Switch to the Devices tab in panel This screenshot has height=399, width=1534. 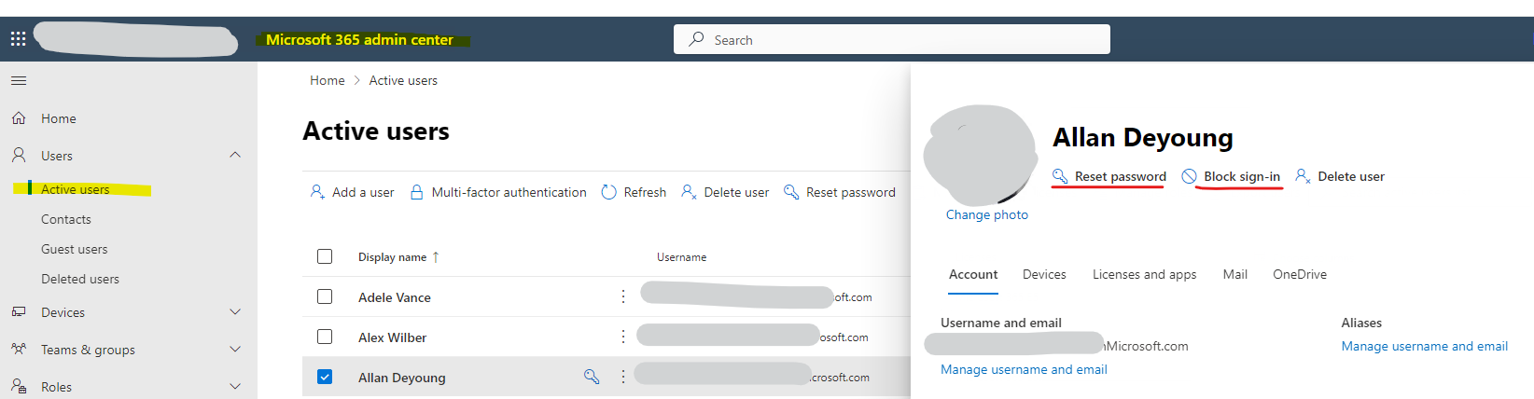tap(1044, 274)
